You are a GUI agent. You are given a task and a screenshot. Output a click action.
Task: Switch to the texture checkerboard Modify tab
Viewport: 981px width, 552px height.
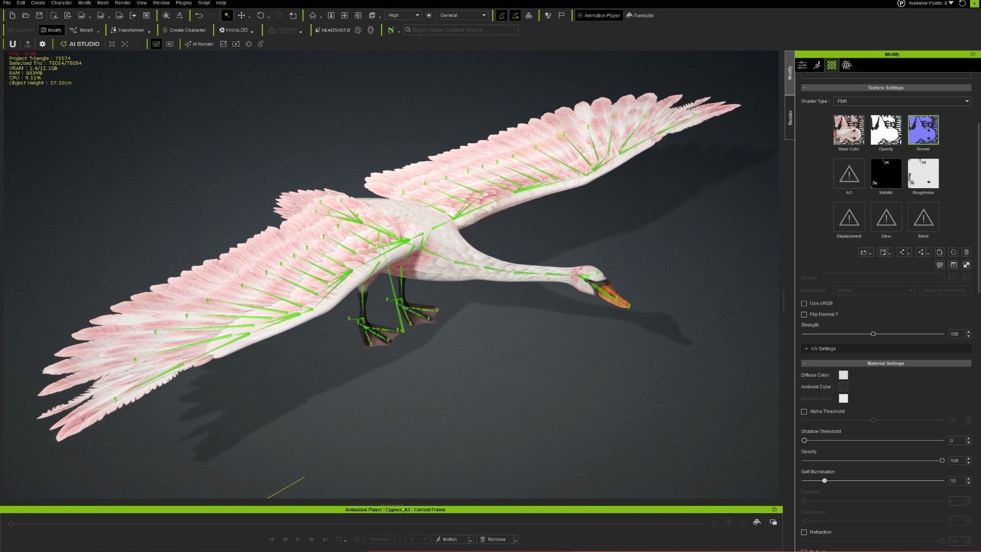coord(832,65)
